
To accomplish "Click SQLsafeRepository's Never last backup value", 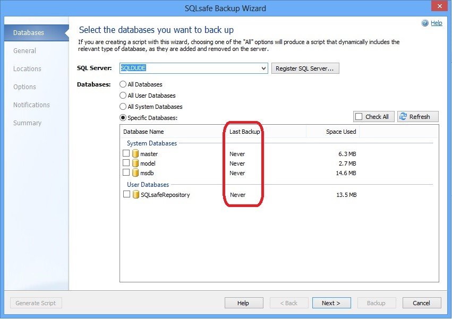I will [238, 195].
